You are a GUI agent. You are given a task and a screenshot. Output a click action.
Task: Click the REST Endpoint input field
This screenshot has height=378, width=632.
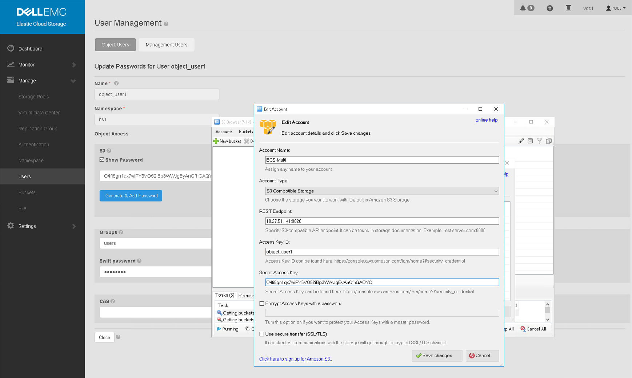tap(382, 221)
